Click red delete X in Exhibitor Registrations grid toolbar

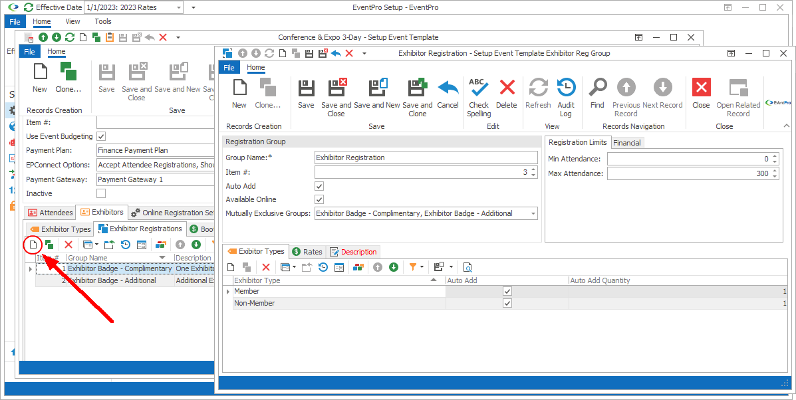pyautogui.click(x=68, y=245)
